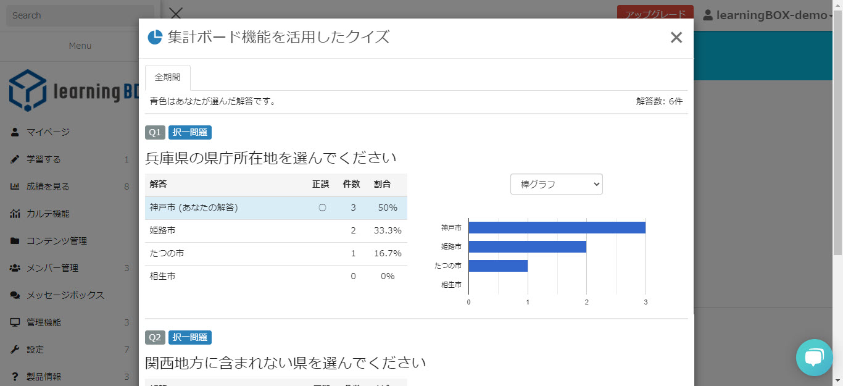
Task: Click the カルテ機能 chart icon
Action: tap(15, 214)
